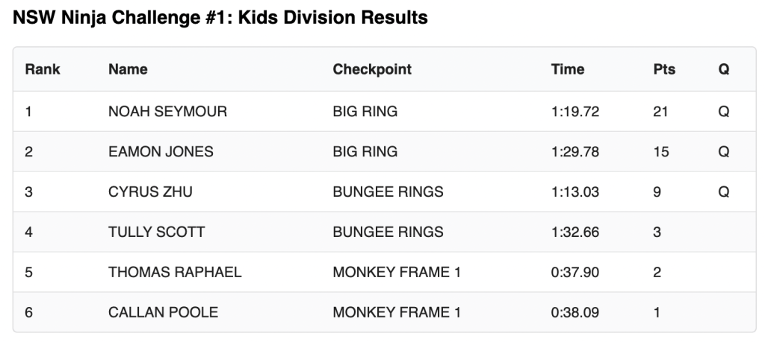
Task: Click the MONKEY FRAME 1 checkpoint for Thomas Raphael
Action: click(x=397, y=272)
